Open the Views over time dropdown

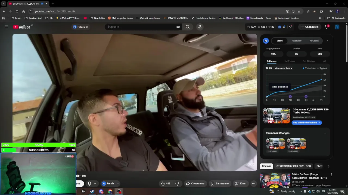[x=284, y=68]
